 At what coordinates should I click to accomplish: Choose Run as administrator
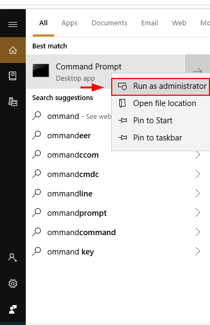[x=161, y=86]
